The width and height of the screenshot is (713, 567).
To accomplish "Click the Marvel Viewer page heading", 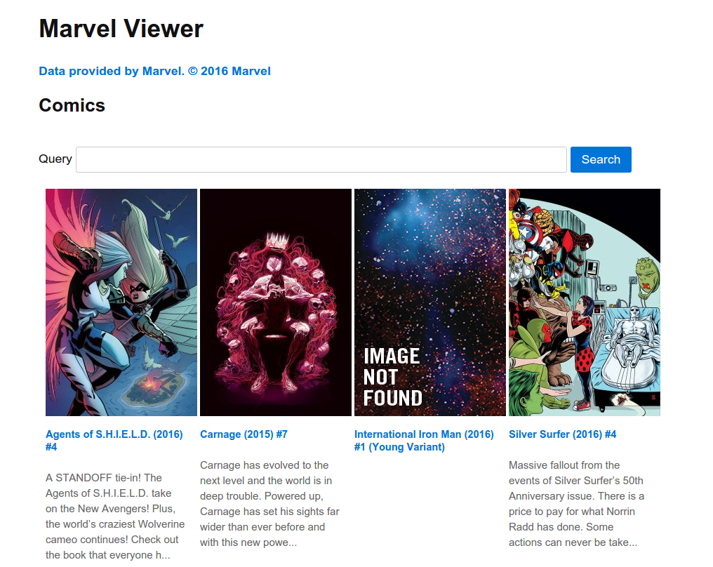I will coord(121,29).
